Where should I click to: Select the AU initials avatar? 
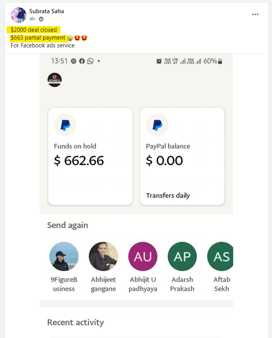point(143,256)
